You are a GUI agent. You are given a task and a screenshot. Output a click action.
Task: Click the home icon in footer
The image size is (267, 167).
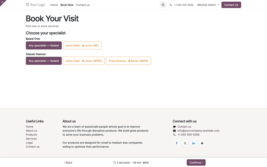coord(202,143)
